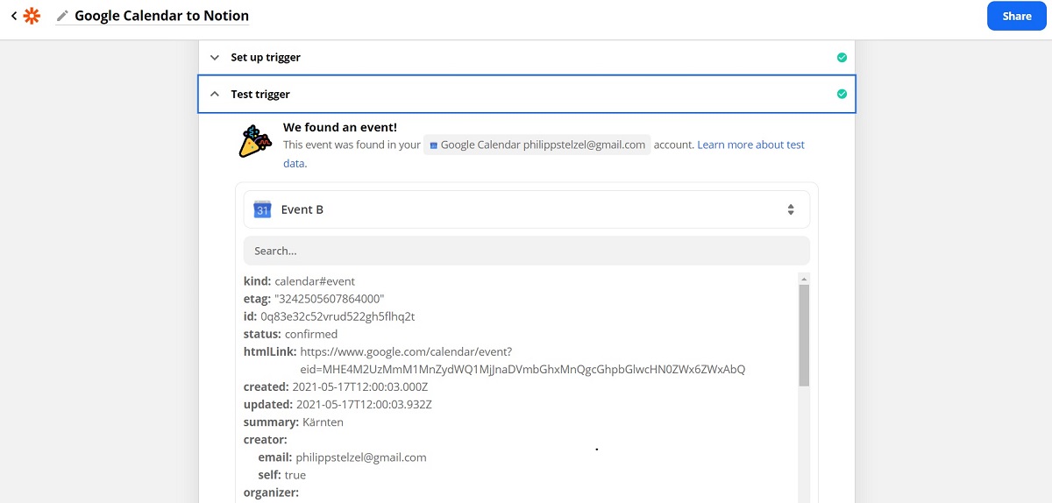
Task: Select the Test trigger heading
Action: coord(260,95)
